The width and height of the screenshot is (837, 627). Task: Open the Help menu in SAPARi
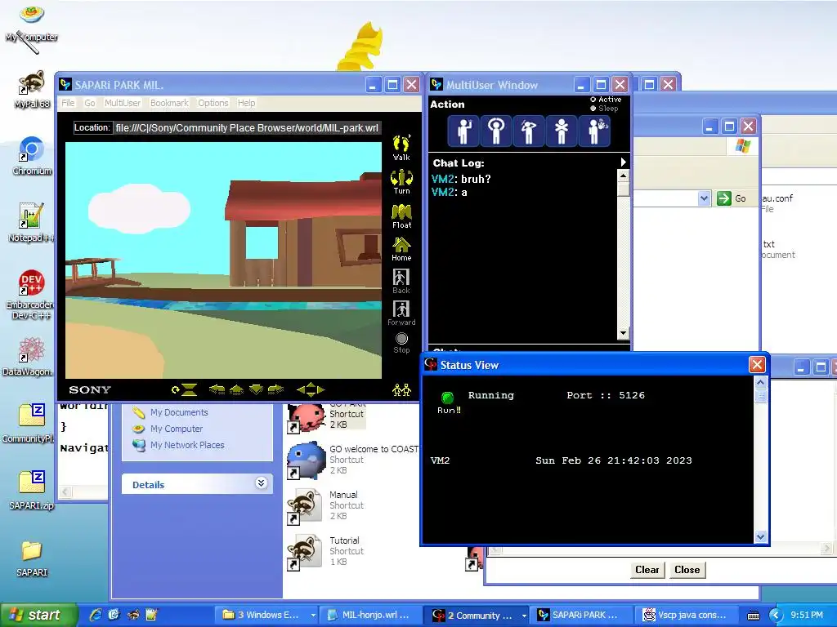[246, 103]
